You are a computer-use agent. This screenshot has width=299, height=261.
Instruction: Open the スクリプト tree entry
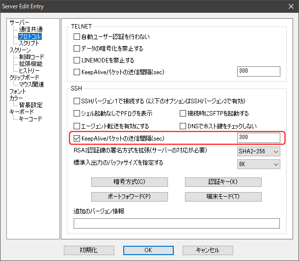coord(29,43)
